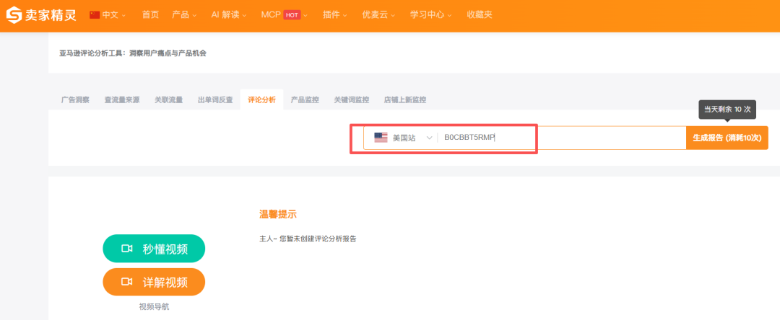The image size is (780, 320).
Task: Expand the AI 解读 menu
Action: [229, 15]
